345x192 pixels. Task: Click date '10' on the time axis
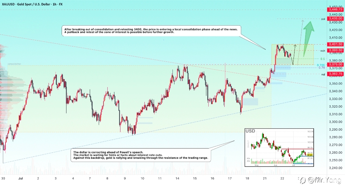coord(142,178)
